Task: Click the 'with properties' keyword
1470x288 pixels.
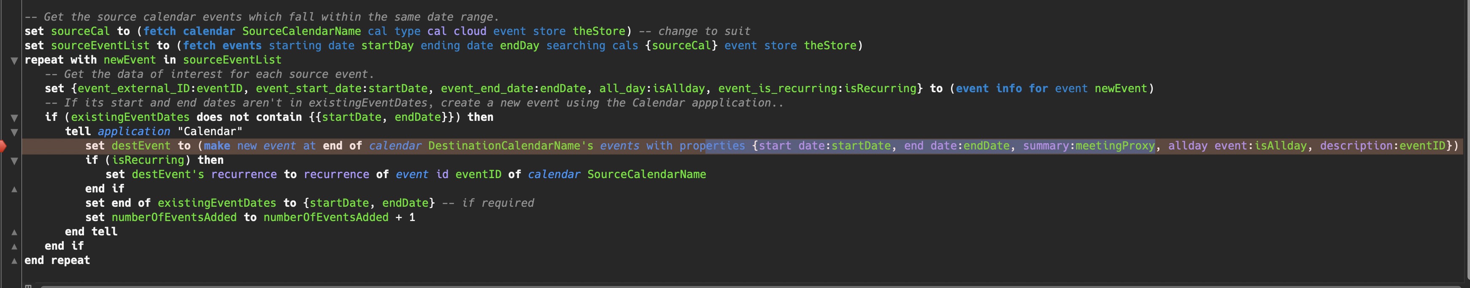Action: tap(696, 146)
